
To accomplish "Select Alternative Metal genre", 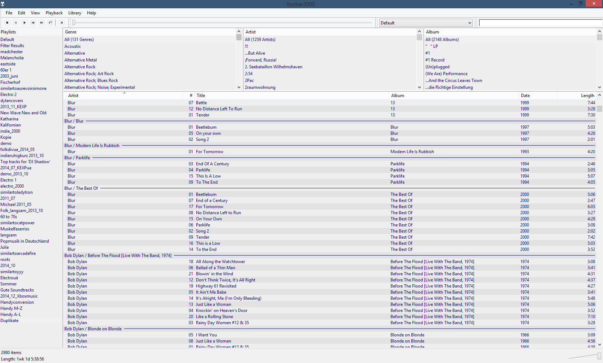I will tap(81, 60).
